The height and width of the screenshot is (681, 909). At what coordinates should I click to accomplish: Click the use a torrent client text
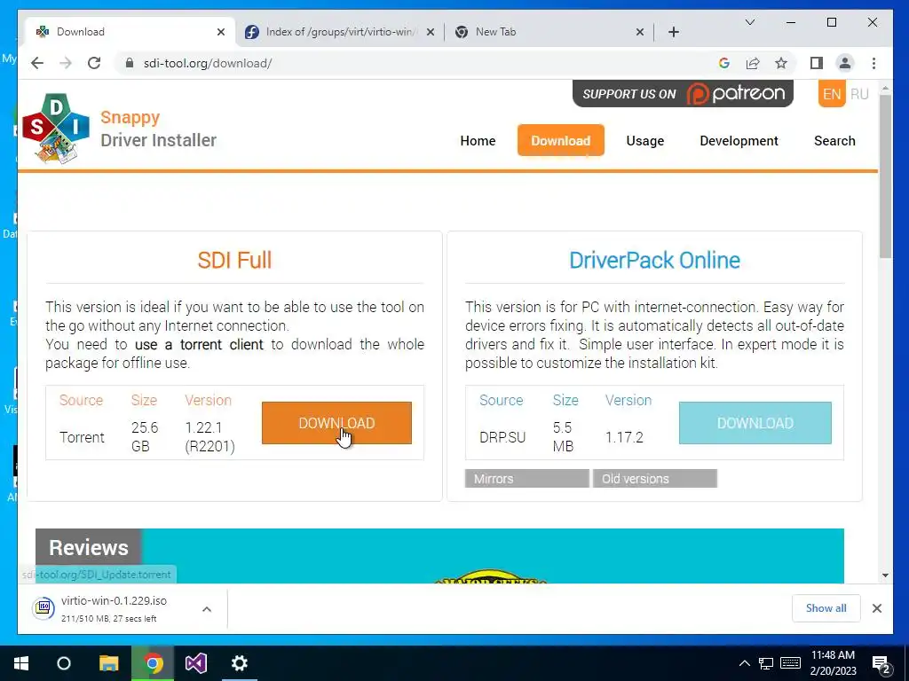point(199,344)
